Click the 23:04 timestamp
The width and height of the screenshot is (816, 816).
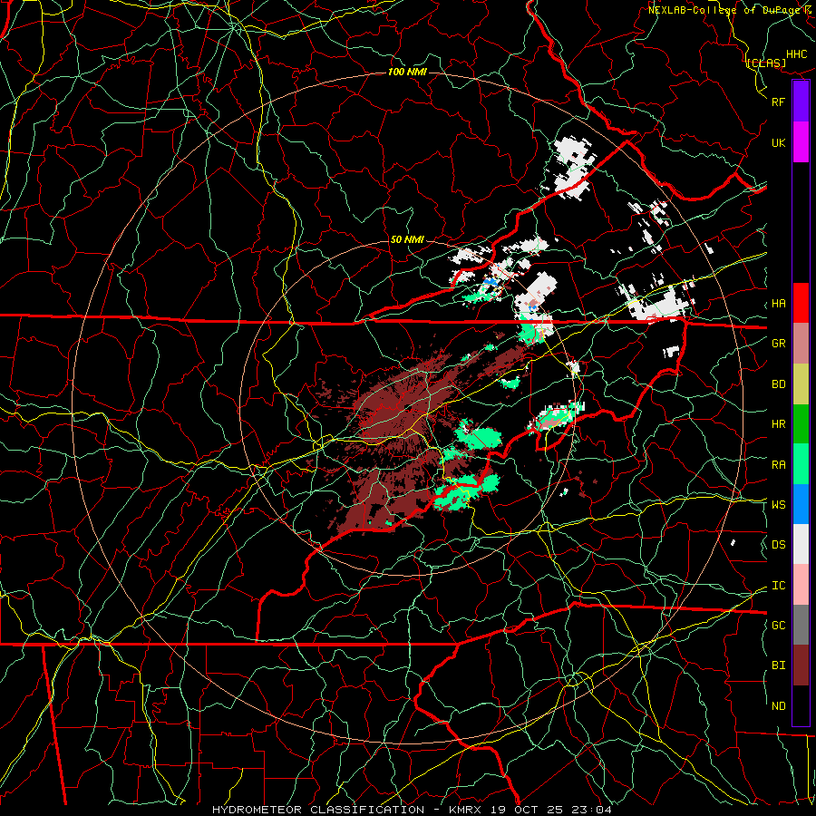(x=594, y=810)
